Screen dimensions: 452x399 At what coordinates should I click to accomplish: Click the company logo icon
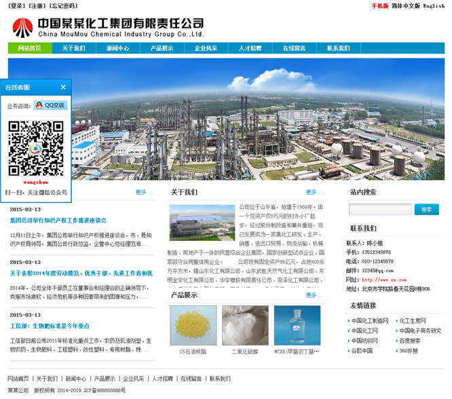pos(22,27)
